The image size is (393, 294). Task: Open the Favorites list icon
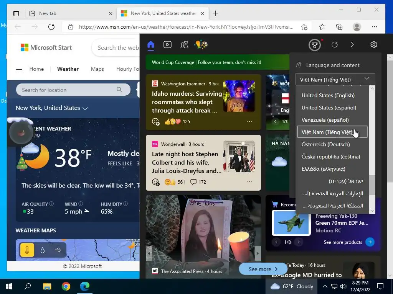click(x=322, y=27)
